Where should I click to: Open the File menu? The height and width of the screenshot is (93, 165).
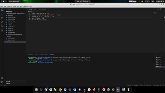click(2, 6)
